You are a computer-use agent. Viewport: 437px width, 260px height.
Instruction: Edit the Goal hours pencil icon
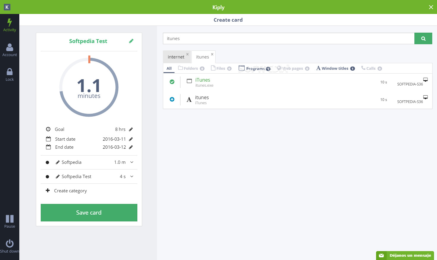coord(131,129)
